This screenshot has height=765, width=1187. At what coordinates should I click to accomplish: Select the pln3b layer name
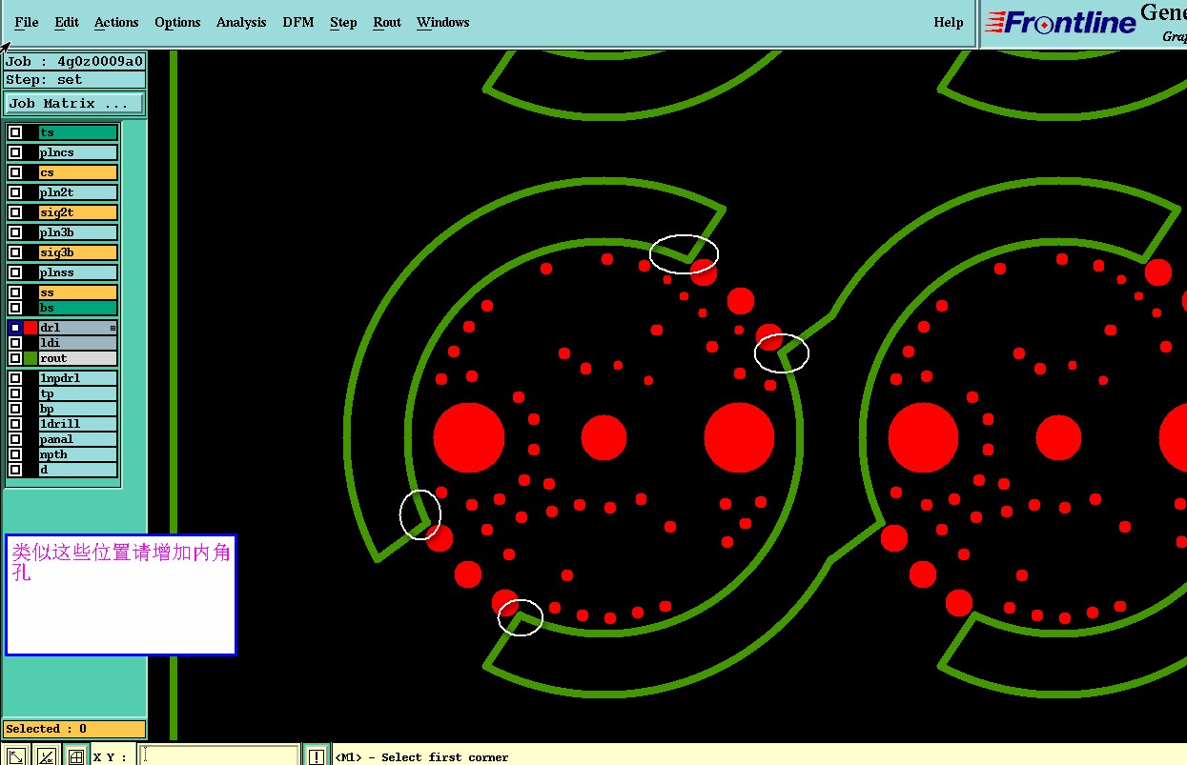click(78, 232)
